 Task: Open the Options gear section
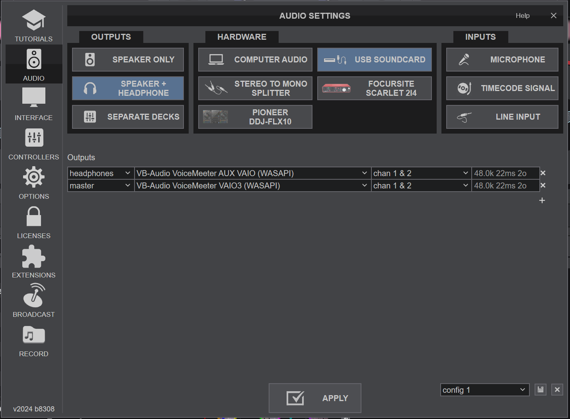coord(34,183)
